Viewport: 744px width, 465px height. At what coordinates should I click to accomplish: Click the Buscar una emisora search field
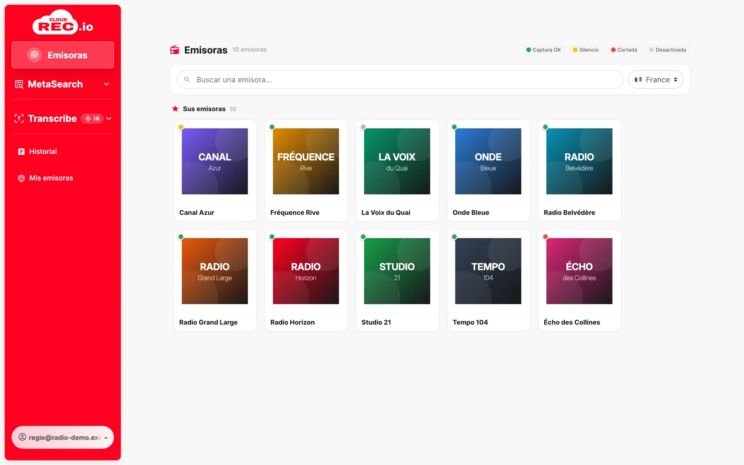400,79
